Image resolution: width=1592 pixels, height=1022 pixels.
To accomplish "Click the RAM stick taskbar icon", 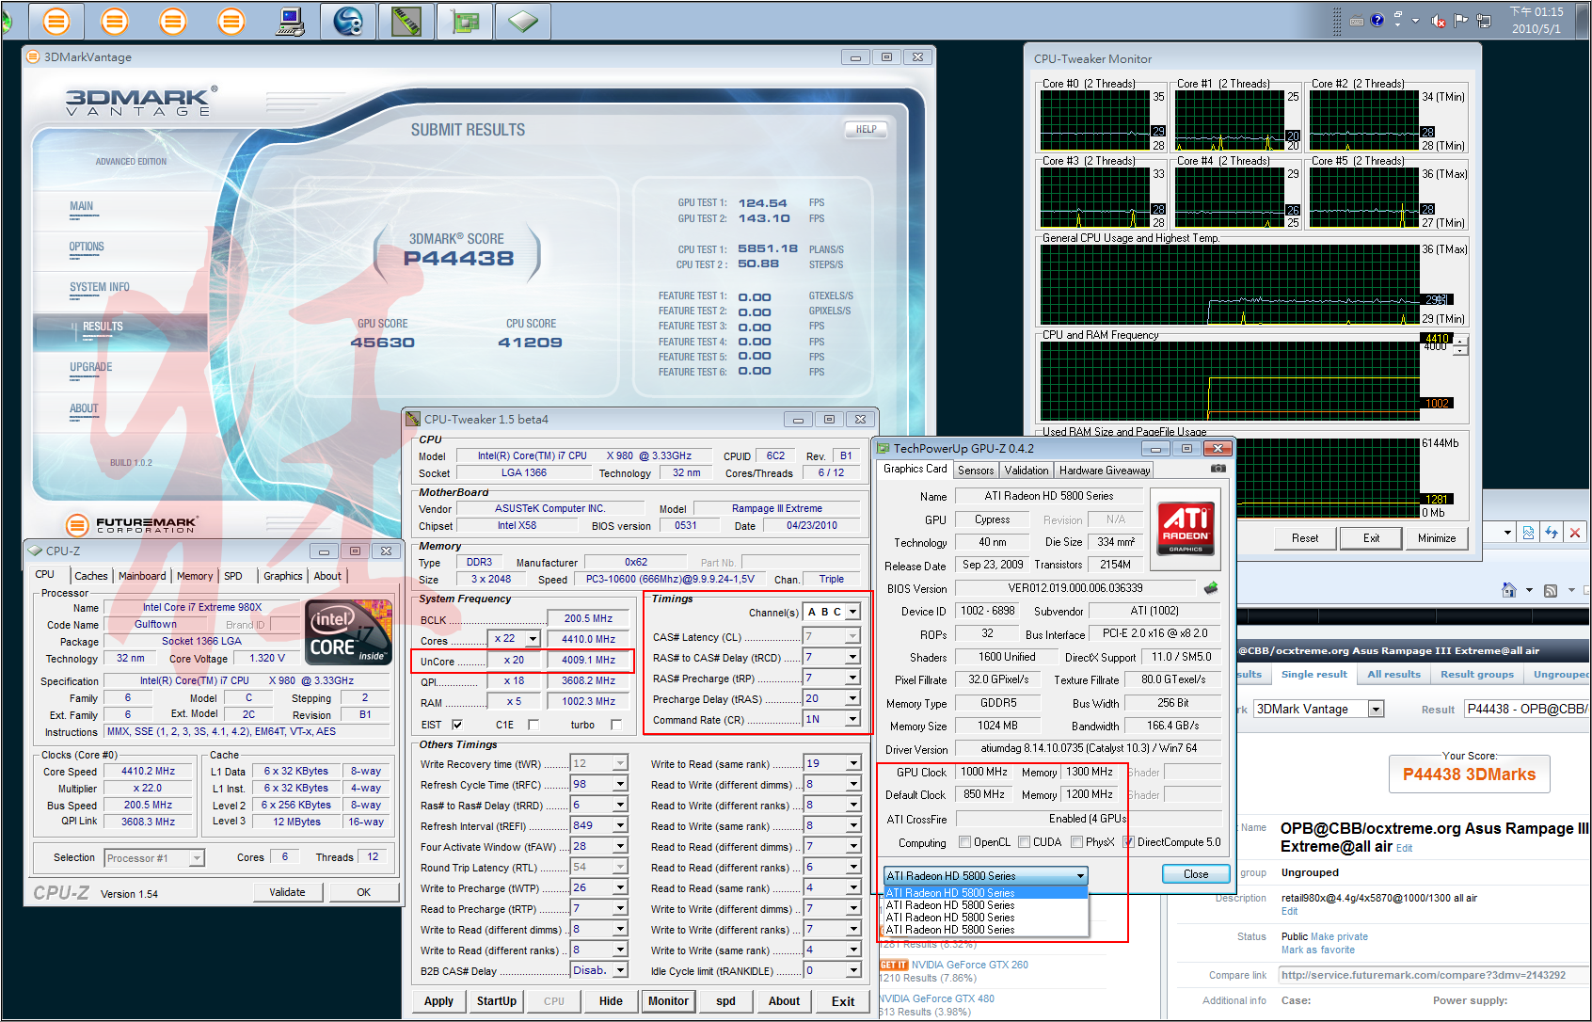I will pos(406,21).
